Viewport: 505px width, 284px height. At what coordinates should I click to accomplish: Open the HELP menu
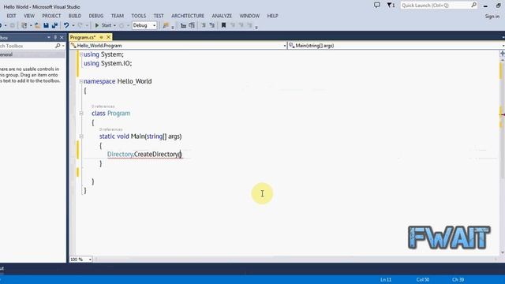pos(272,16)
